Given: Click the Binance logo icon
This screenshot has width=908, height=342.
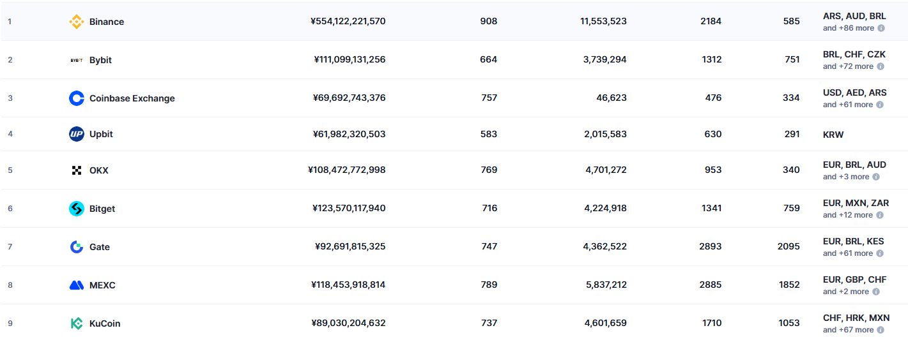Looking at the screenshot, I should tap(76, 22).
